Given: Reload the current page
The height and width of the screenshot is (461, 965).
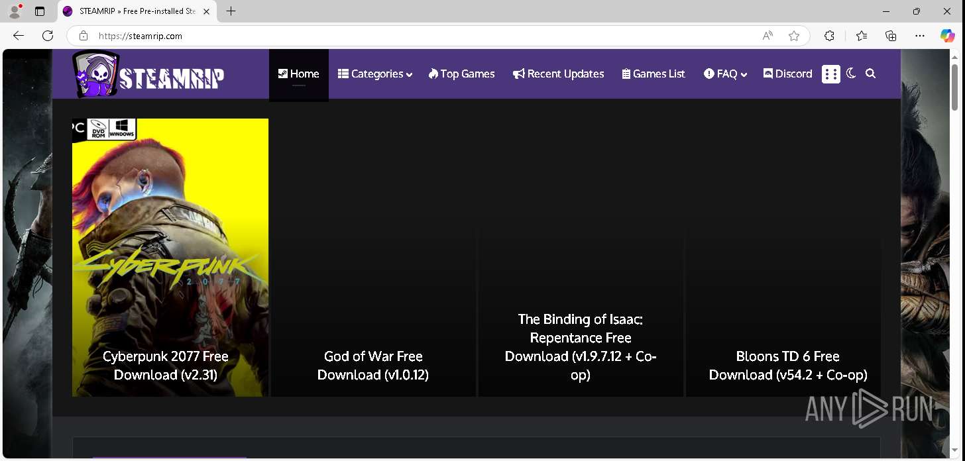Looking at the screenshot, I should (x=48, y=36).
